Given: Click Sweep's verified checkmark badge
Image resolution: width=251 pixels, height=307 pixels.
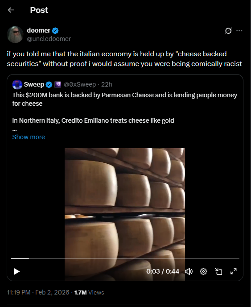Looking at the screenshot, I should (x=49, y=85).
